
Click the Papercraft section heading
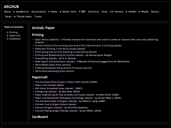coord(40,77)
